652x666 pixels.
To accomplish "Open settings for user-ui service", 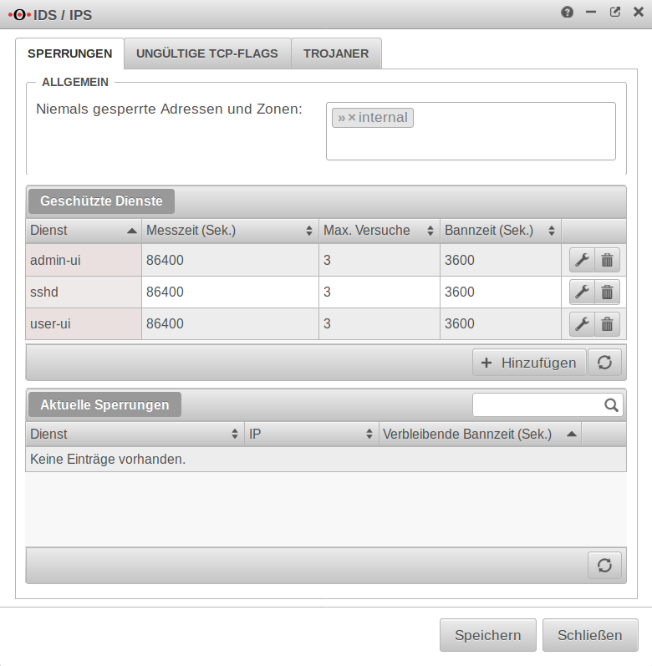I will click(x=582, y=323).
